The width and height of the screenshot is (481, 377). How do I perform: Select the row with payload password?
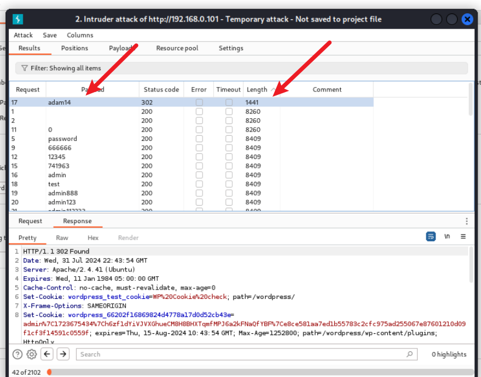click(x=192, y=139)
